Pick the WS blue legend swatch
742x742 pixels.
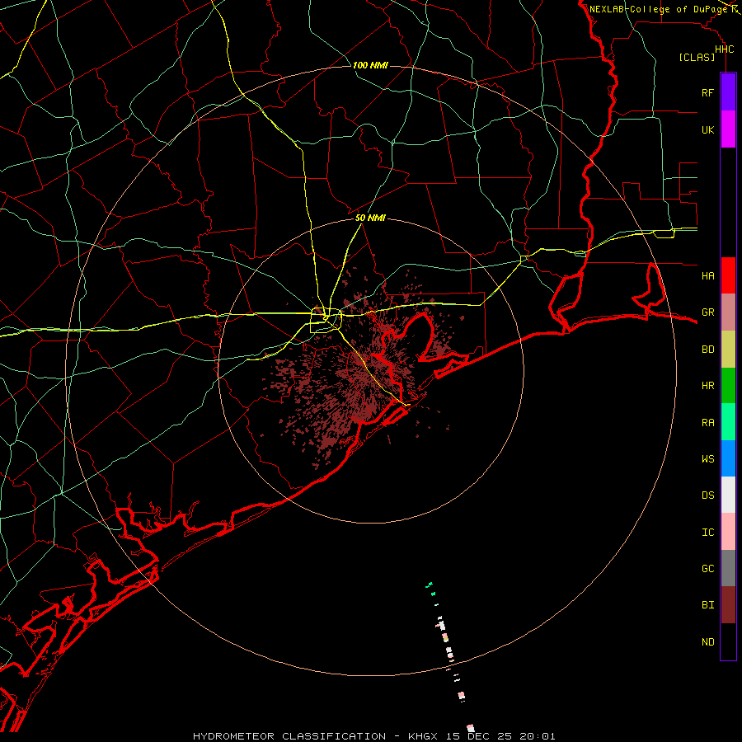pos(728,458)
